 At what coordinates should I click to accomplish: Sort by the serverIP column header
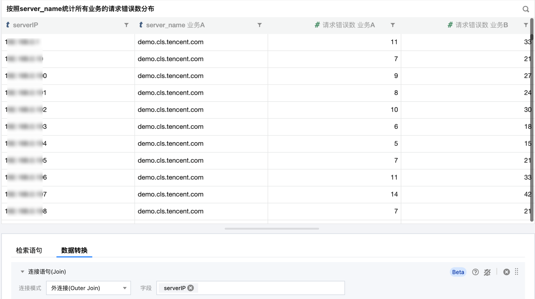coord(25,25)
